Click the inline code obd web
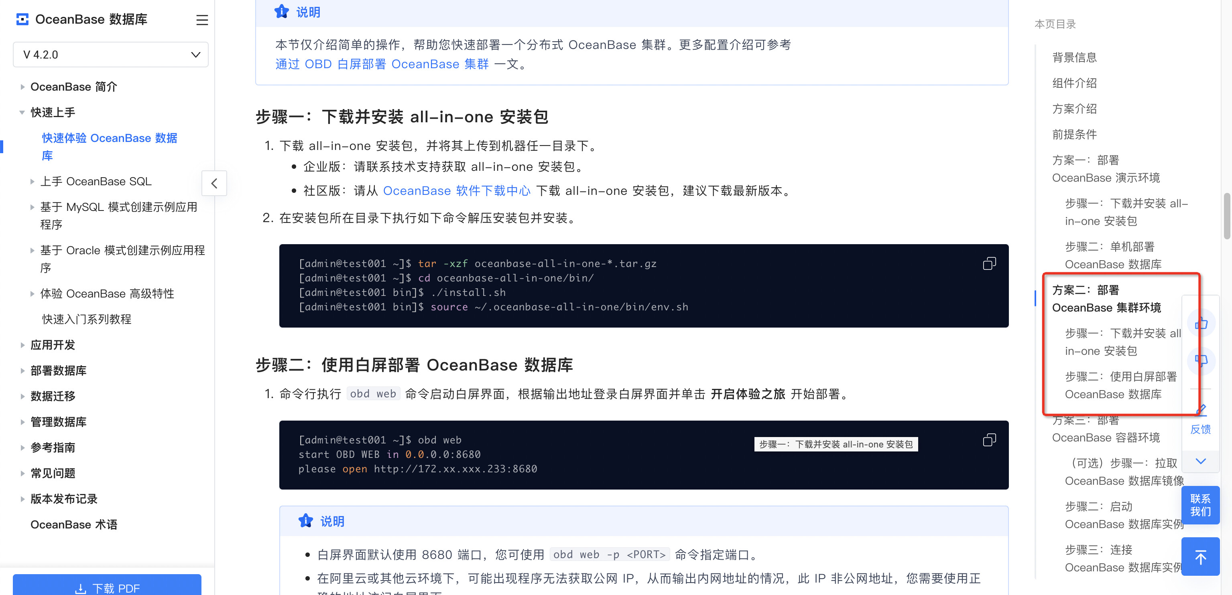This screenshot has height=595, width=1232. tap(373, 394)
